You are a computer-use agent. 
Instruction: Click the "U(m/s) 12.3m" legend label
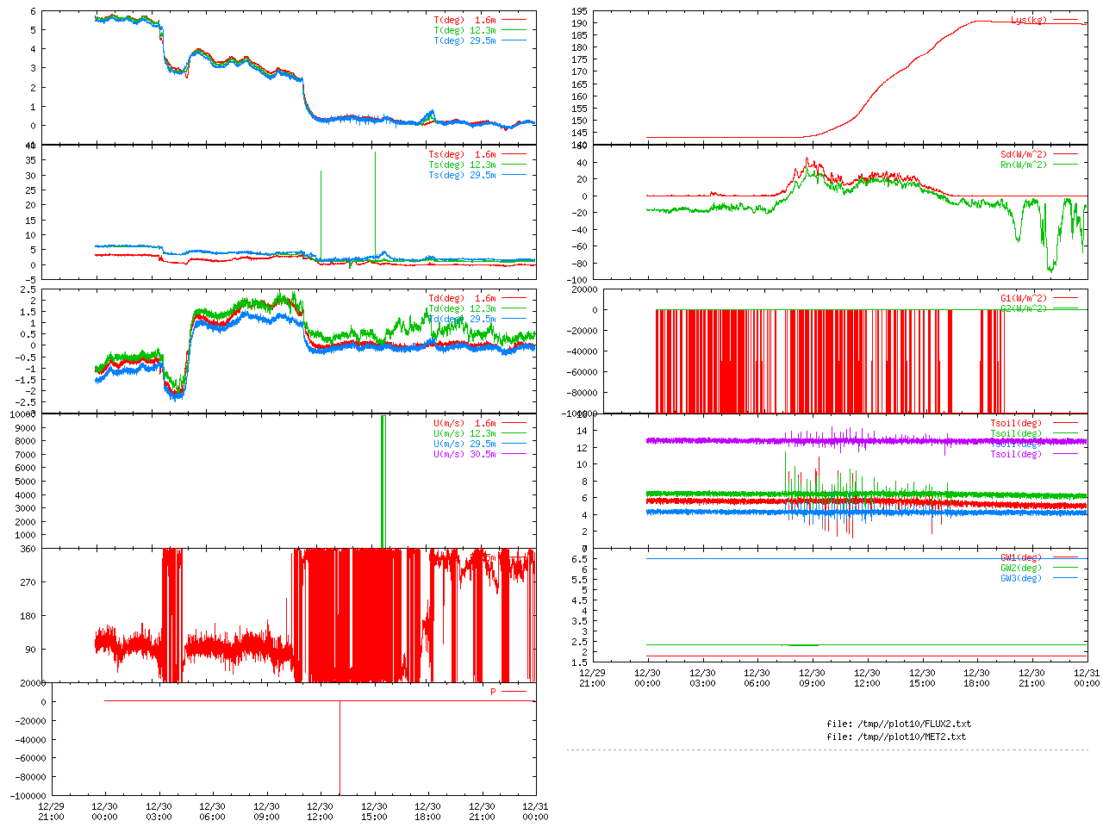point(464,434)
